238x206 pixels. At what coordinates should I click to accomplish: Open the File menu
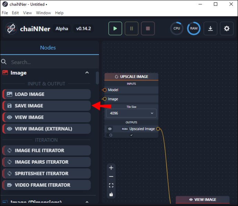pos(5,13)
